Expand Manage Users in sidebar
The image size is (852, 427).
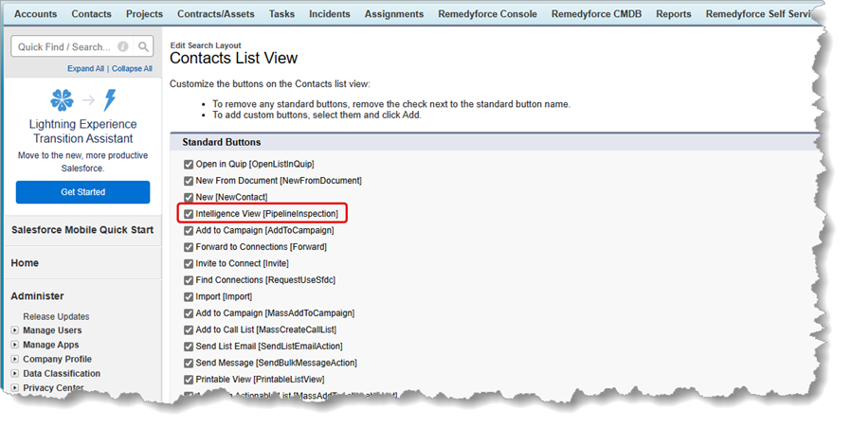click(x=14, y=329)
